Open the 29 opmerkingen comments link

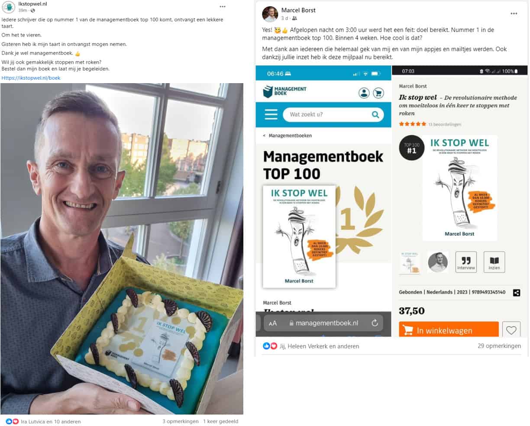[499, 346]
